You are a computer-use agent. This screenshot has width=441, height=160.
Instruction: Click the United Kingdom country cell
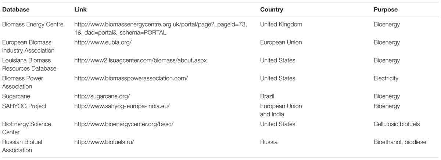[x=281, y=25]
